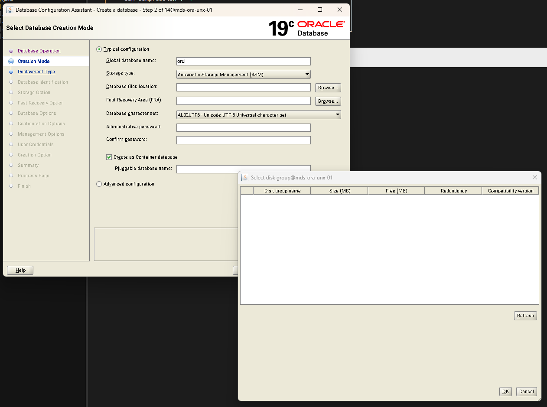Close the Select disk group dialog
The height and width of the screenshot is (407, 547).
[535, 177]
